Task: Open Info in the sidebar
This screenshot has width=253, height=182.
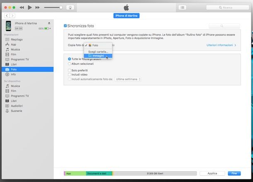Action: click(28, 74)
